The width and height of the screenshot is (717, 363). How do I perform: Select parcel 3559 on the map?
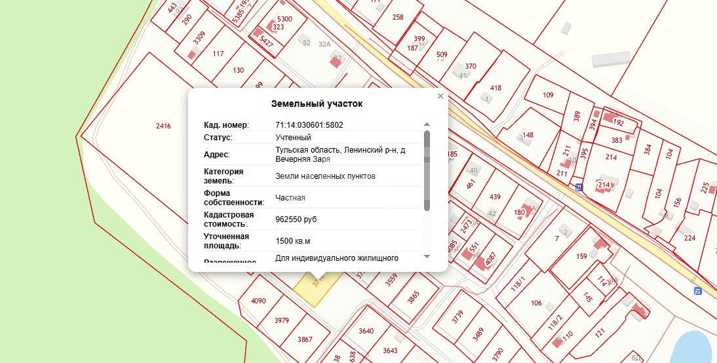pos(391,279)
